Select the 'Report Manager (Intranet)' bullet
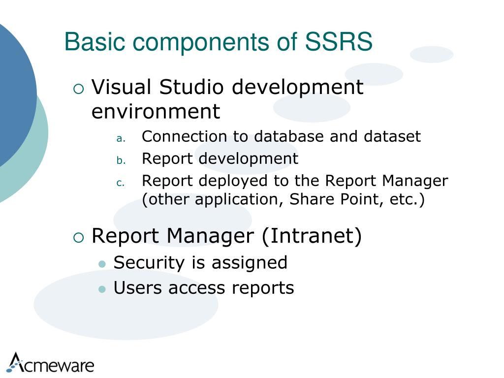Screen dimensions: 504x378 pyautogui.click(x=226, y=236)
